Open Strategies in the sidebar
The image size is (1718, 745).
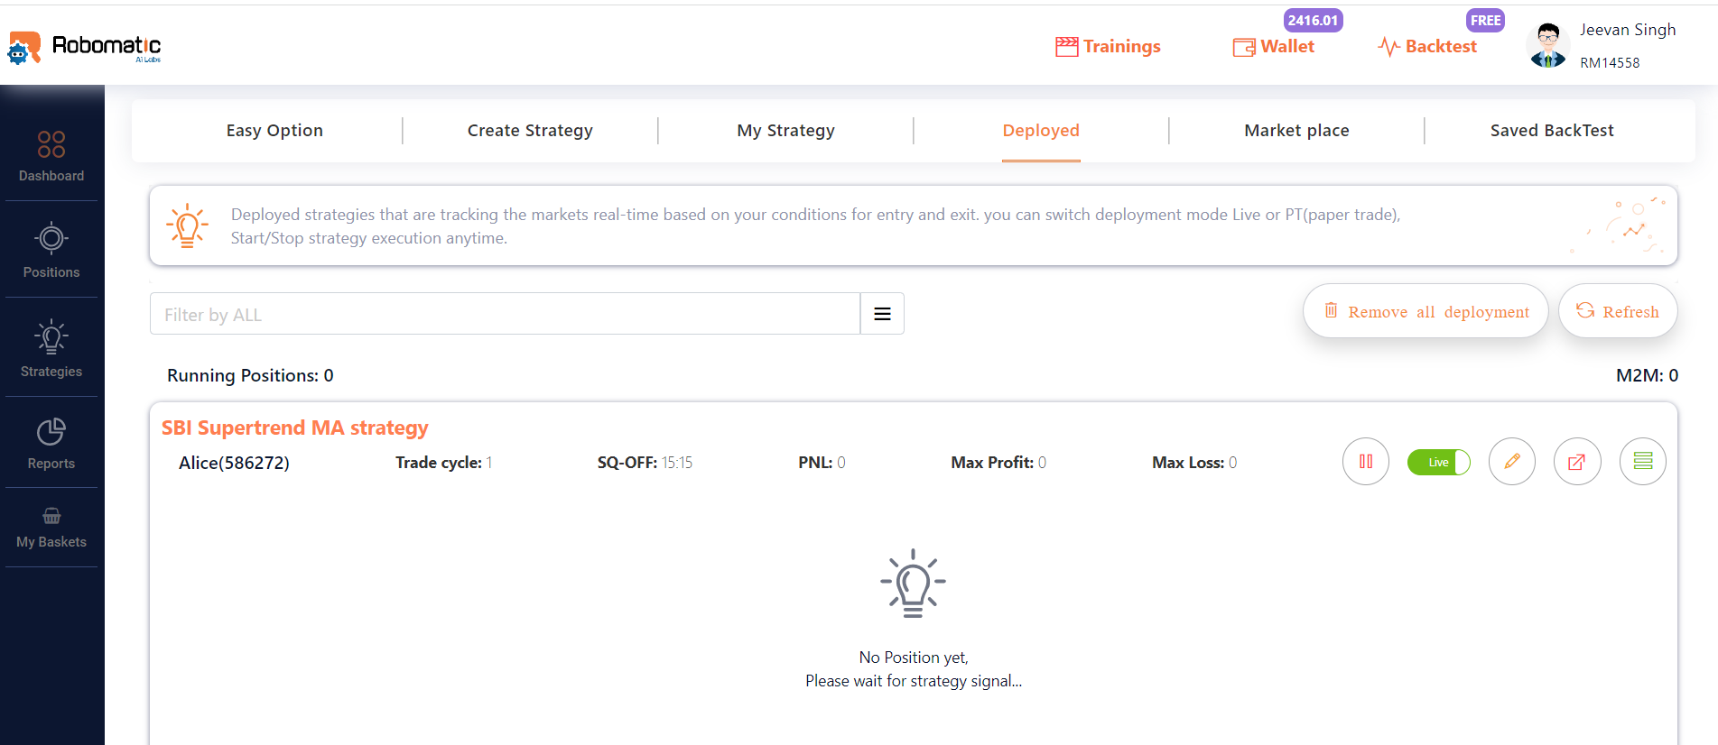(51, 349)
